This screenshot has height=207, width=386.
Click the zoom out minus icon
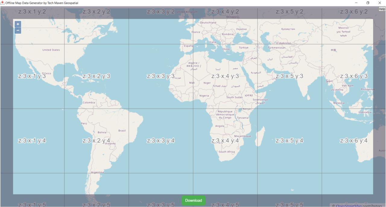[x=18, y=30]
